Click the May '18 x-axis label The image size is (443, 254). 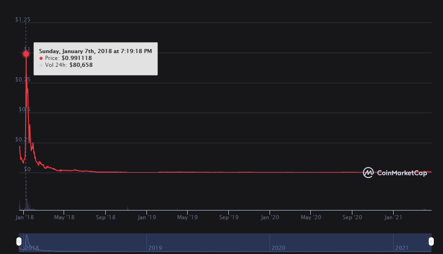64,217
